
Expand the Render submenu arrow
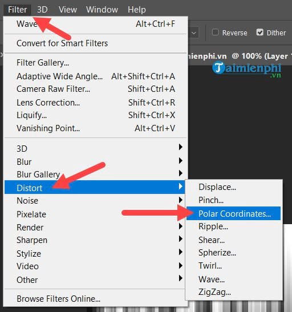tap(180, 226)
